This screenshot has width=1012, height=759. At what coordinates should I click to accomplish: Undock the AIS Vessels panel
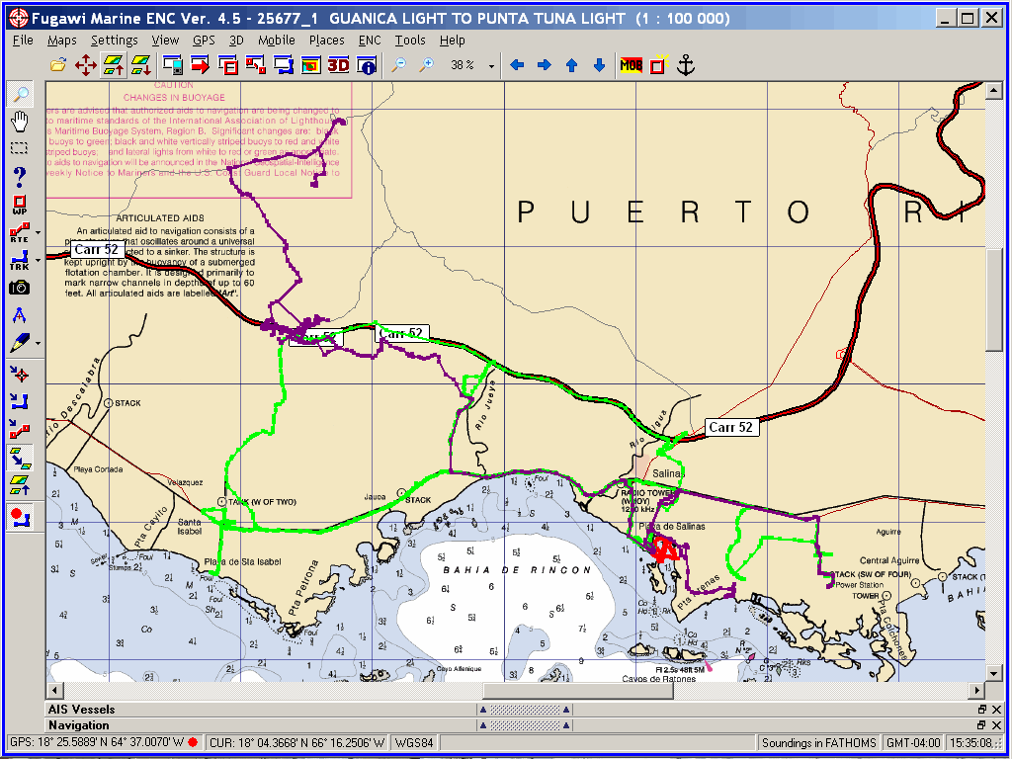tap(981, 710)
